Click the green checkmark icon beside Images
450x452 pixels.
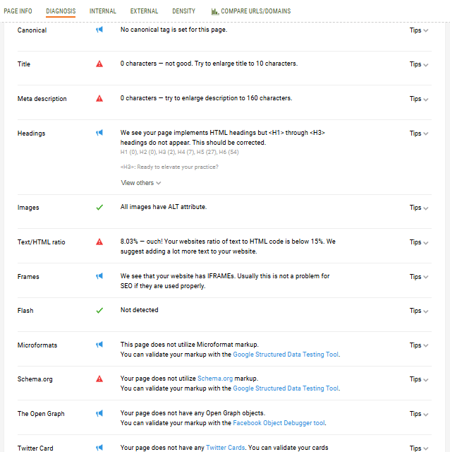click(99, 207)
